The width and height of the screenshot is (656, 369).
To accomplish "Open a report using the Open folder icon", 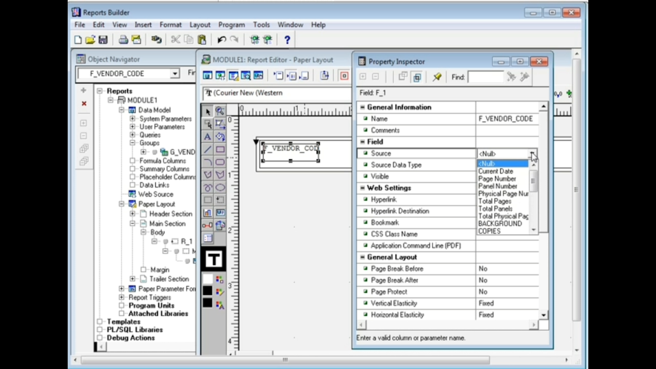I will point(91,39).
